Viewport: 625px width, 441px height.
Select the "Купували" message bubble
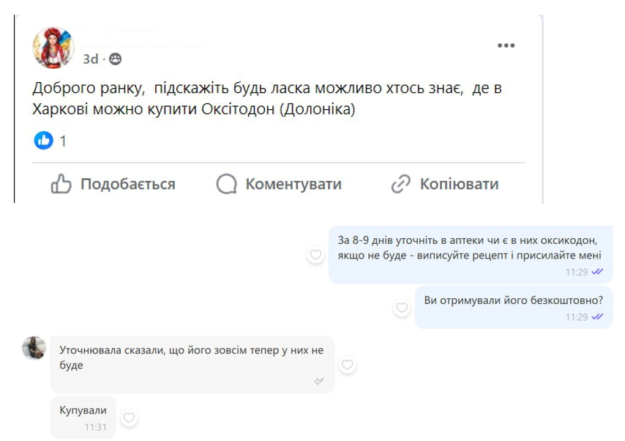click(x=83, y=416)
